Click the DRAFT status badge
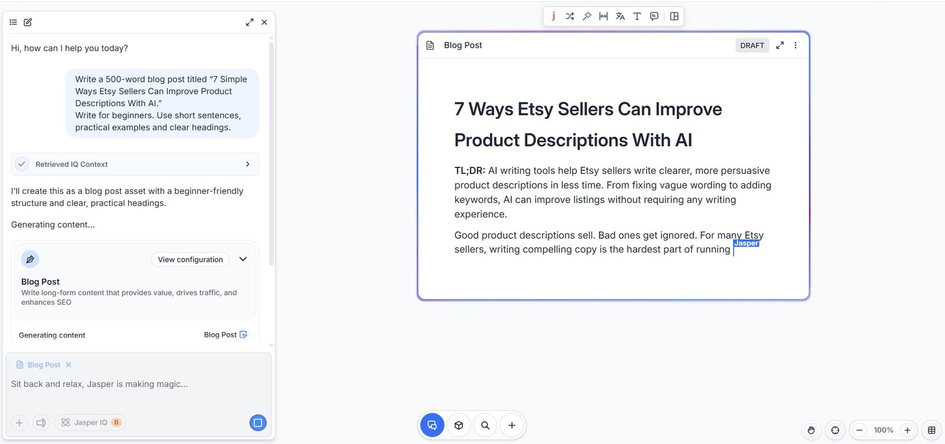The height and width of the screenshot is (444, 945). (752, 45)
